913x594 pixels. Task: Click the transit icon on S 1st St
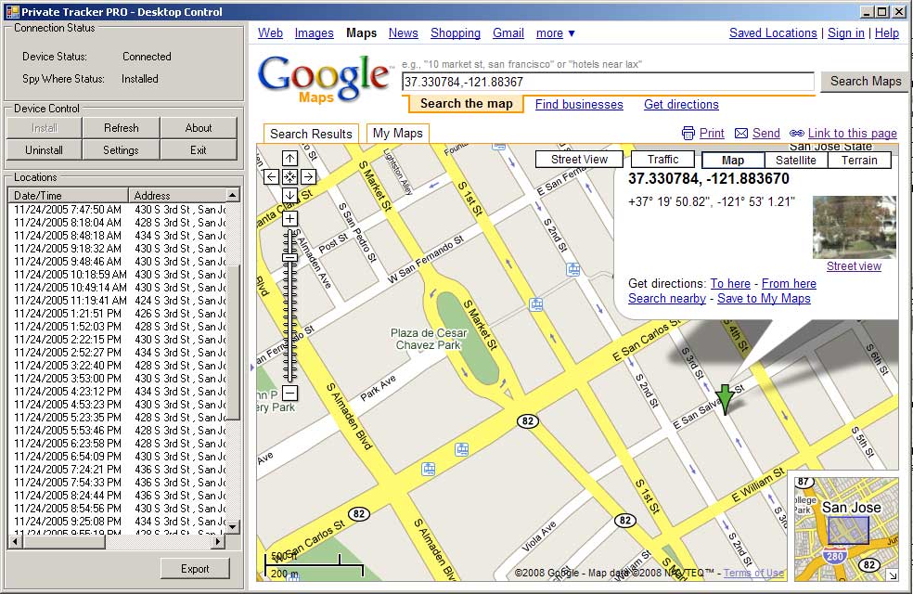pos(535,304)
